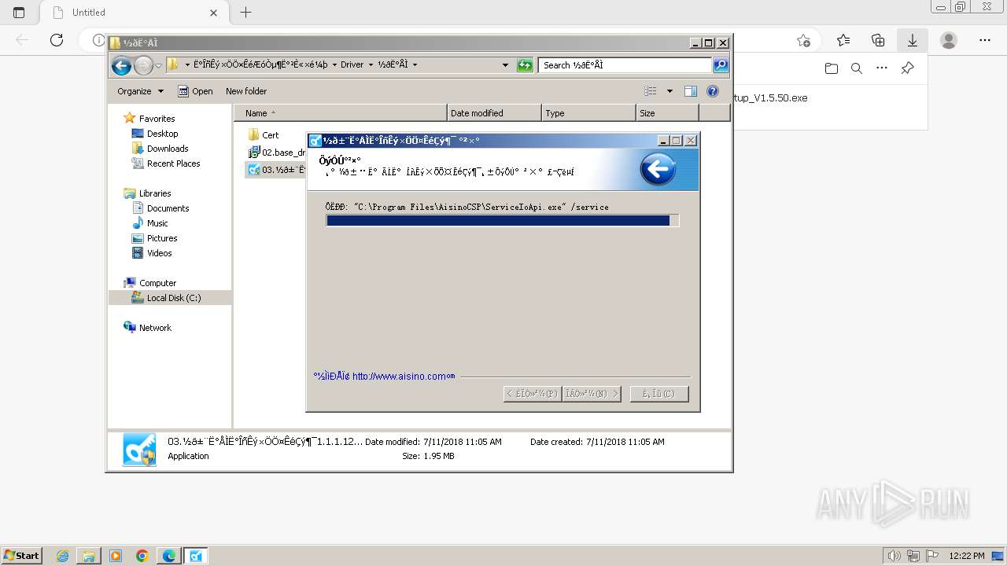Click the Explorer address bar refresh icon
Screen dimensions: 1007x566
click(525, 65)
